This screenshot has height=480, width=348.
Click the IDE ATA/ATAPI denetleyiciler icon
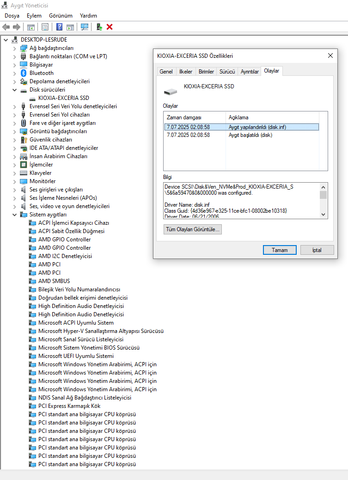point(24,148)
